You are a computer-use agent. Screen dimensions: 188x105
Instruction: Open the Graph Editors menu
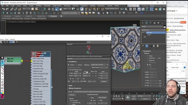click(57, 6)
